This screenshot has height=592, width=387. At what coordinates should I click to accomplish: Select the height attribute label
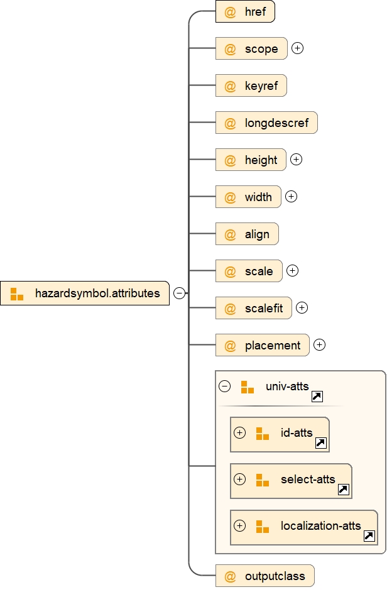pos(261,160)
